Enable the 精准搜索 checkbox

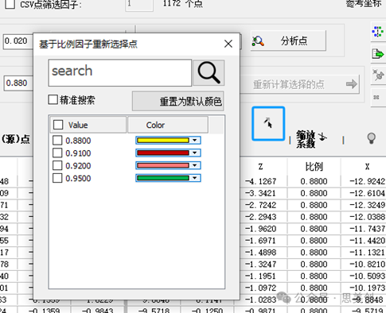tap(53, 100)
